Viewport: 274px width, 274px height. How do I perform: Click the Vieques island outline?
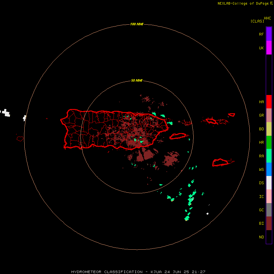tap(178, 136)
